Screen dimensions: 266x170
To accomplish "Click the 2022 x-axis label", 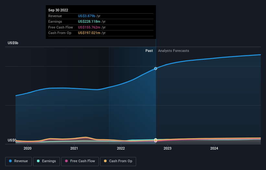I will 121,148.
